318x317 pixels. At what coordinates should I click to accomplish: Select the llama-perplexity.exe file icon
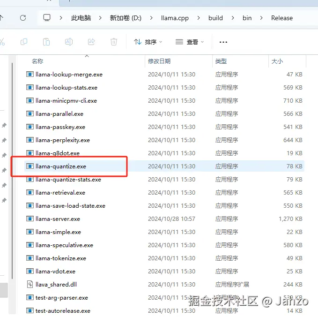(30, 140)
